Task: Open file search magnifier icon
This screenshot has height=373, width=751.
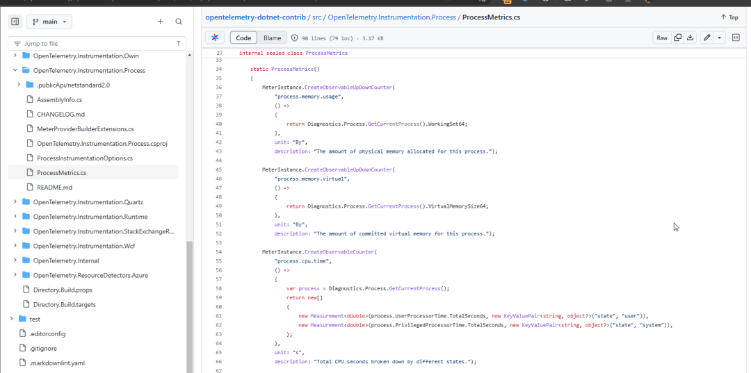Action: 179,22
